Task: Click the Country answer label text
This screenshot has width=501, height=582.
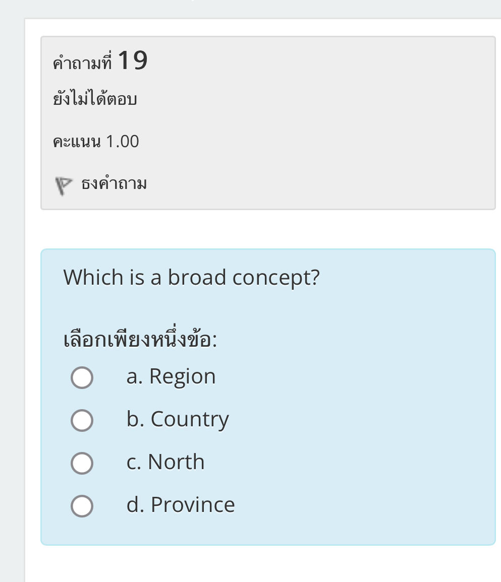Action: pos(179,419)
